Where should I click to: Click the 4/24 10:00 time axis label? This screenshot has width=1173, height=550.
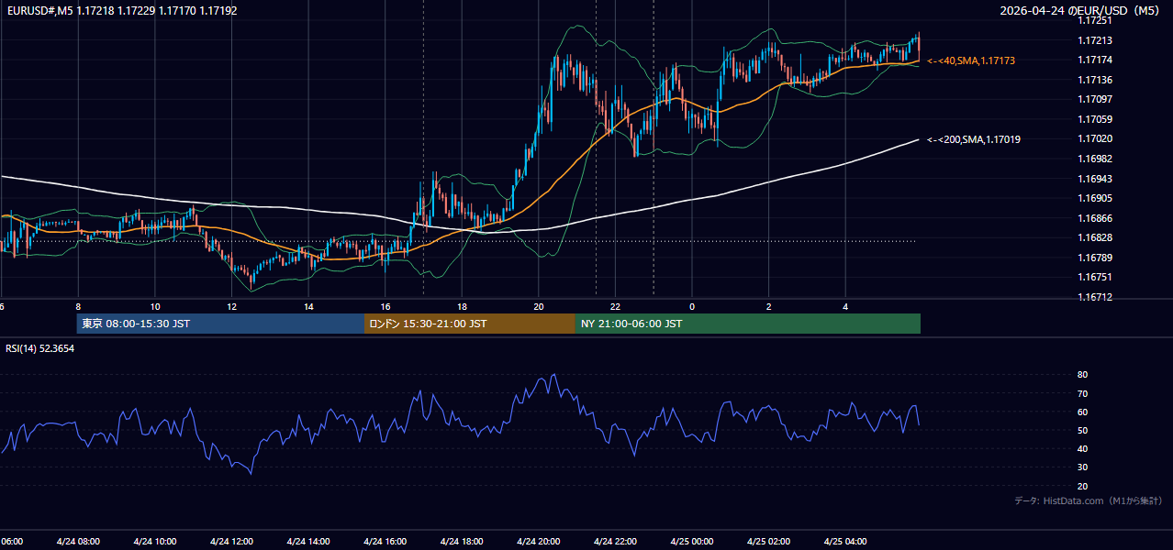155,541
